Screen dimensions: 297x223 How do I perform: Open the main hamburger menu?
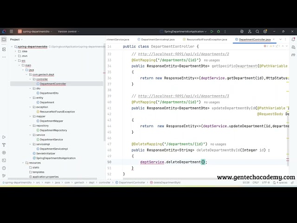point(11,32)
